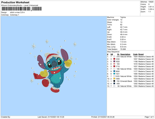Click the Machine value 'Tajima'

tap(123, 17)
